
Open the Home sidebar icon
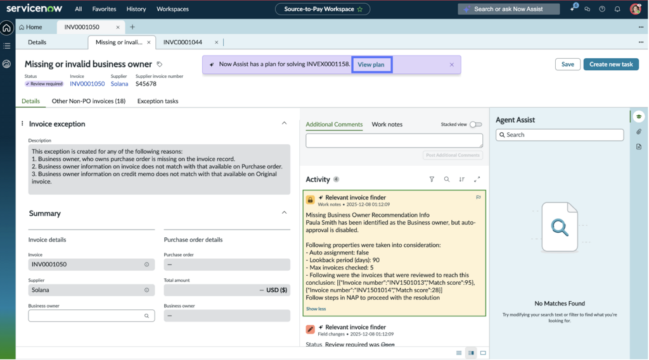pos(6,28)
